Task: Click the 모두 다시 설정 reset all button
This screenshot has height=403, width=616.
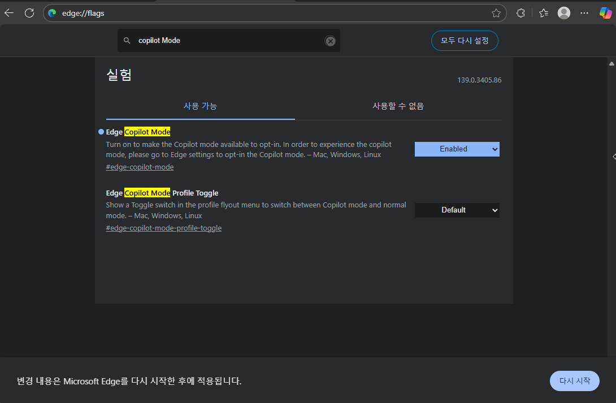Action: [x=465, y=41]
